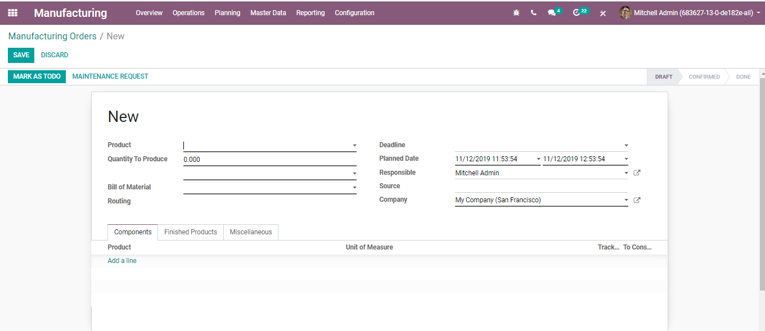Screen dimensions: 765x331
Task: Click the New record title
Action: tap(123, 117)
